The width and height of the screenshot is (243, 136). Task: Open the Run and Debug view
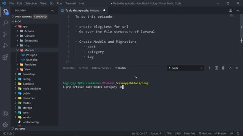5,46
